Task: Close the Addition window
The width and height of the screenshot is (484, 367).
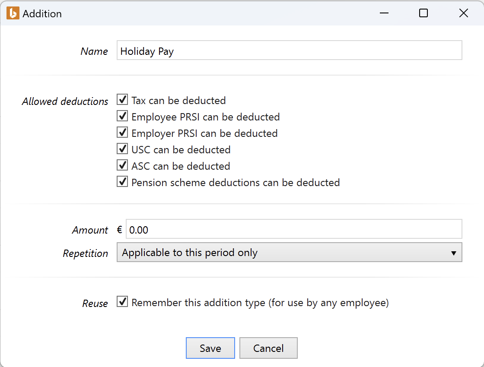Action: coord(463,13)
